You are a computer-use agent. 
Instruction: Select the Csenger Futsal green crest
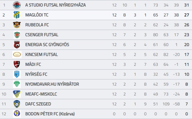tap(17, 35)
